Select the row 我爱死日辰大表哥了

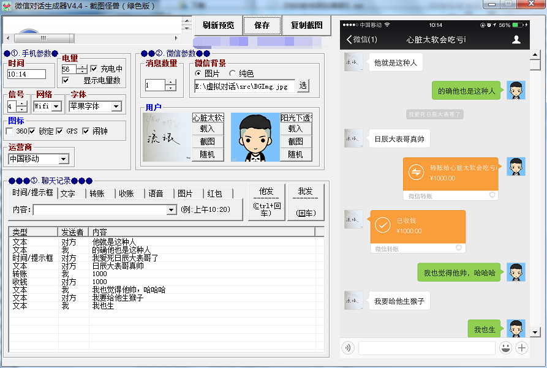(167, 258)
